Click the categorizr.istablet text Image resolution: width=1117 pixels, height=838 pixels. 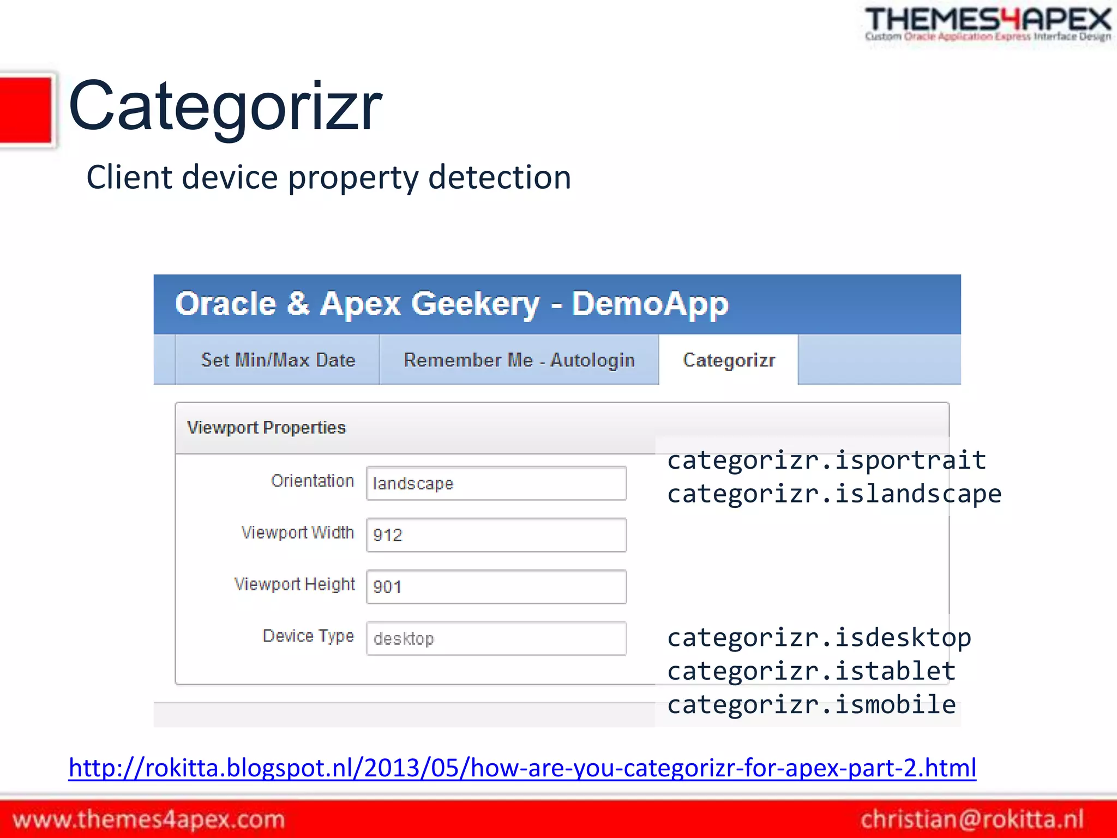coord(812,671)
